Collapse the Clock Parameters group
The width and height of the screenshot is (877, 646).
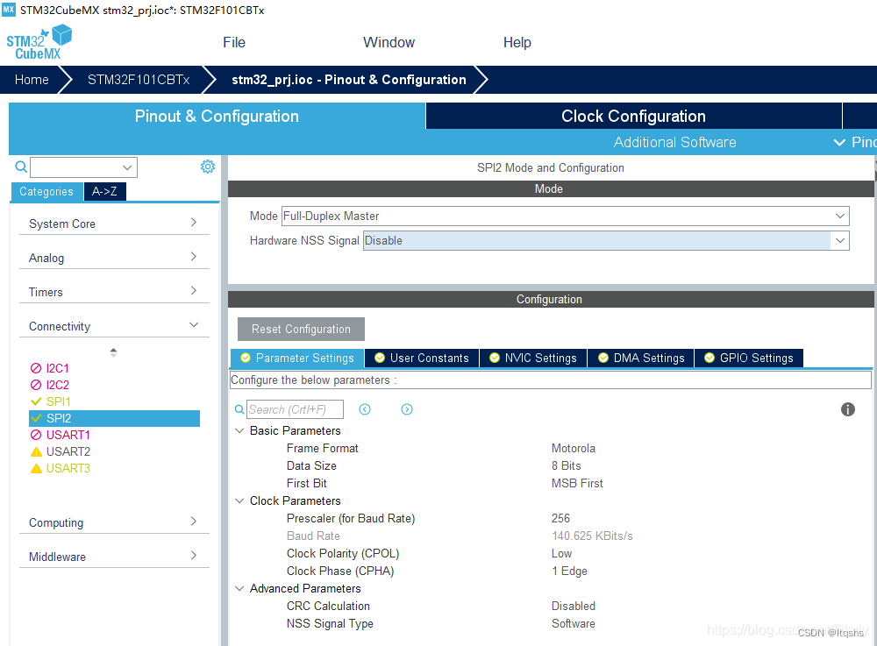coord(239,500)
